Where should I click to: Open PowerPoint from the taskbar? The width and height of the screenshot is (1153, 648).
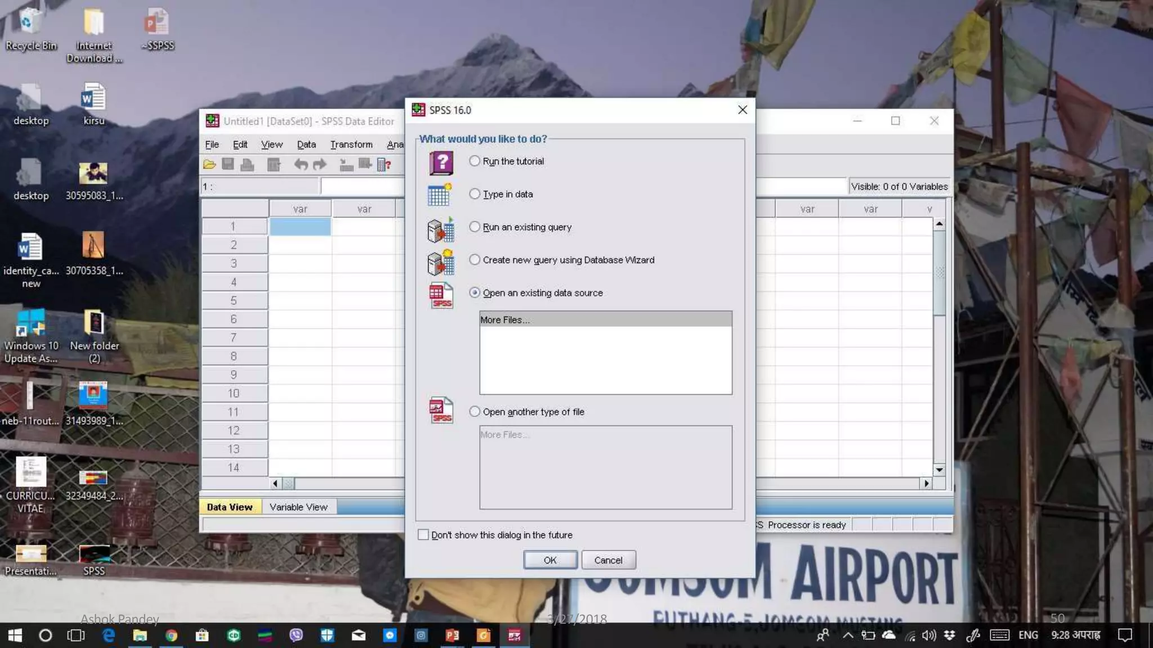tap(452, 636)
